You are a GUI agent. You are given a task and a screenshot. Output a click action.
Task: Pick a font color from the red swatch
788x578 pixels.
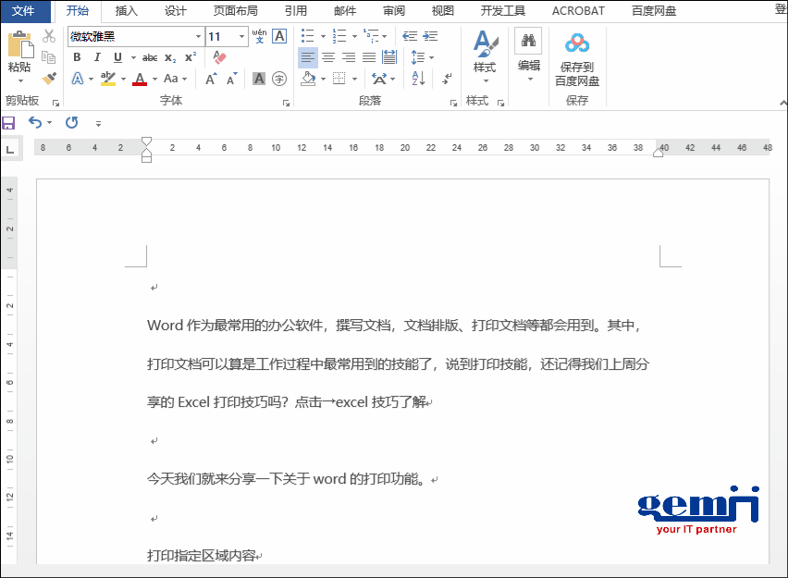coord(140,80)
